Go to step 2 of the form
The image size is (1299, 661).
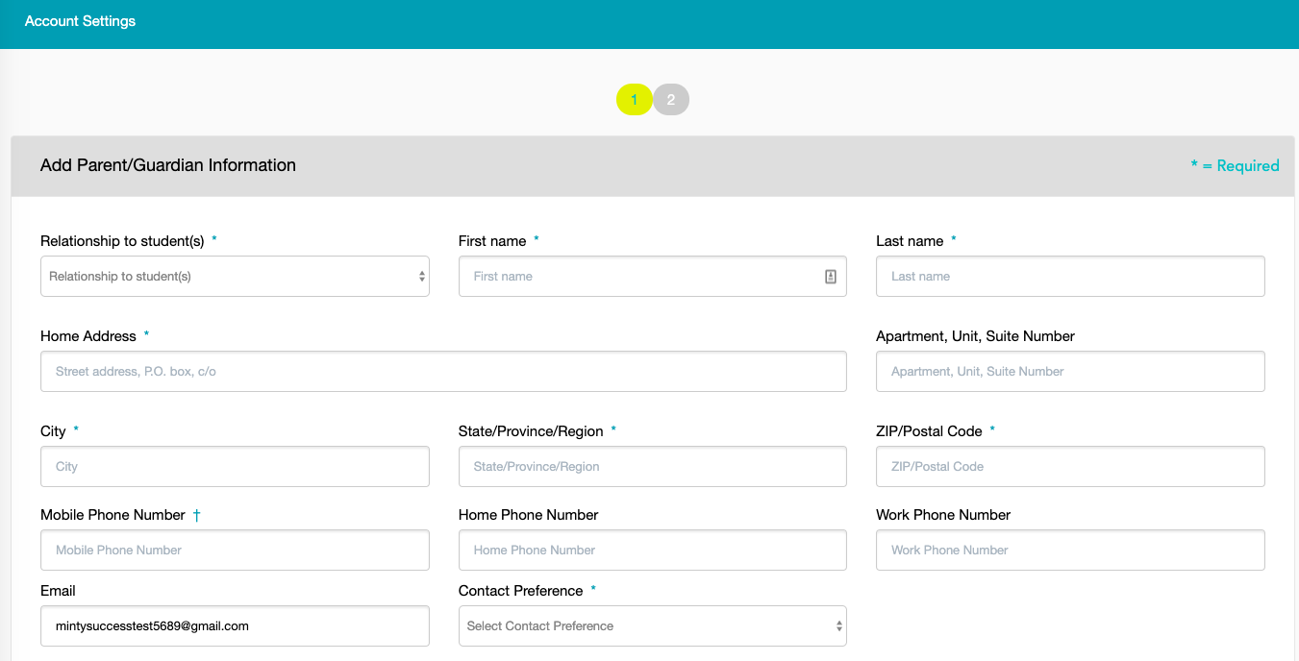(671, 100)
